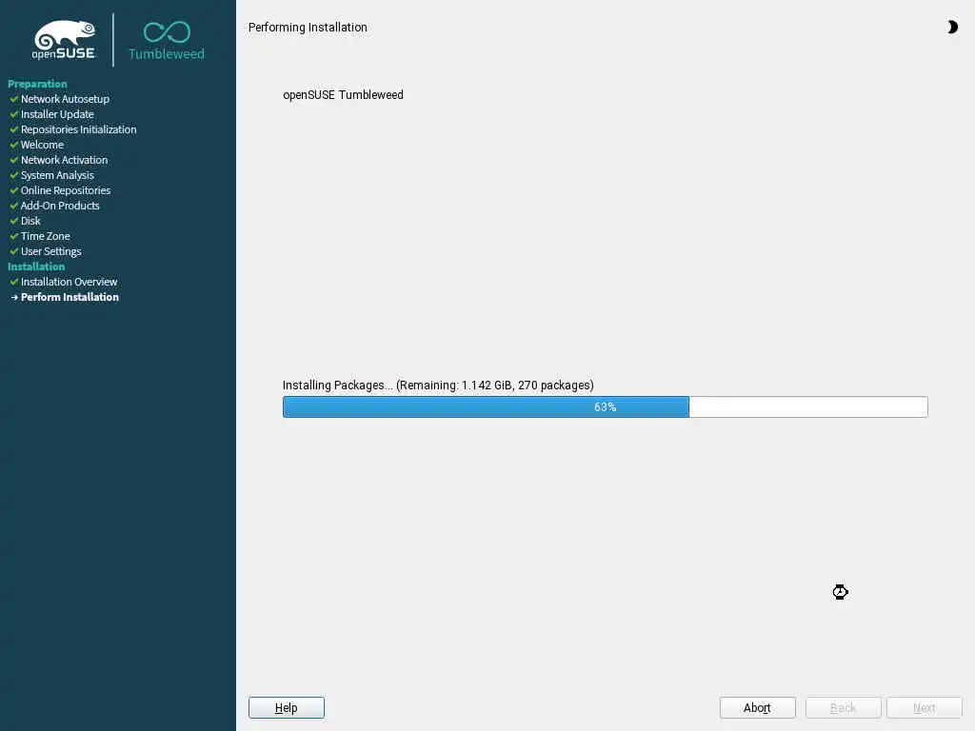
Task: Abort the installation
Action: 757,707
